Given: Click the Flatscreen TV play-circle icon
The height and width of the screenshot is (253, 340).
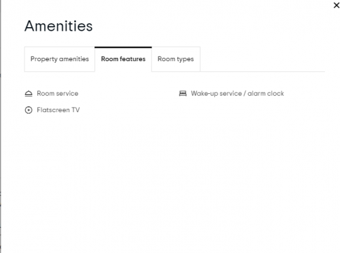Looking at the screenshot, I should coord(29,110).
